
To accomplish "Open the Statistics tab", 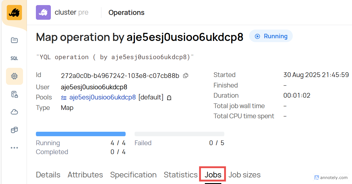I will pos(181,175).
